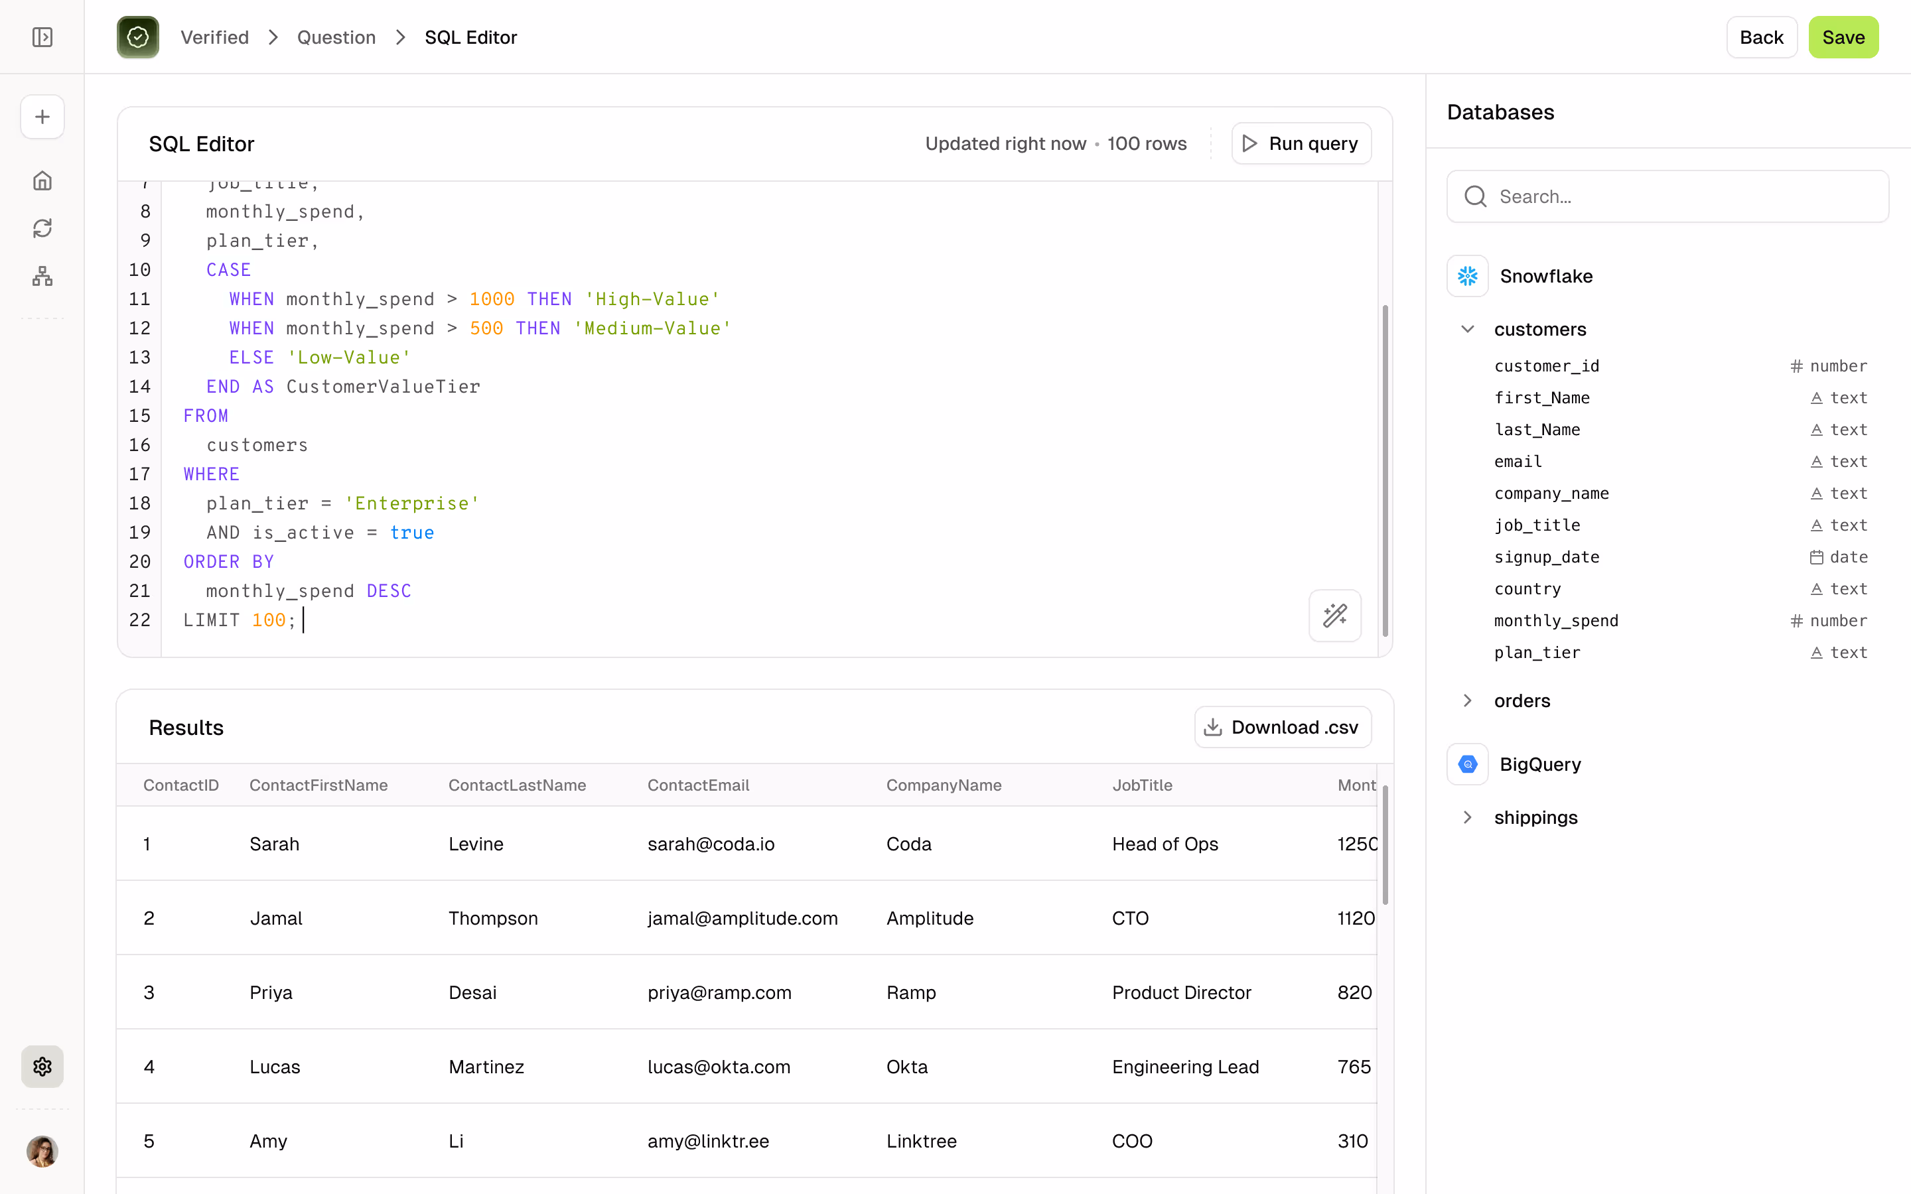Viewport: 1911px width, 1194px height.
Task: Click the play icon in Run query
Action: [1250, 144]
